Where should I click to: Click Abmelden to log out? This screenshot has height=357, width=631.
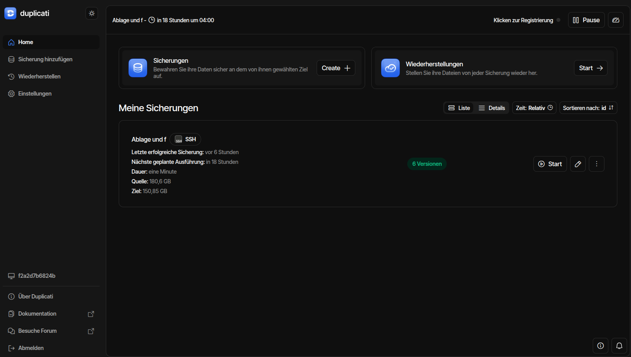coord(51,348)
